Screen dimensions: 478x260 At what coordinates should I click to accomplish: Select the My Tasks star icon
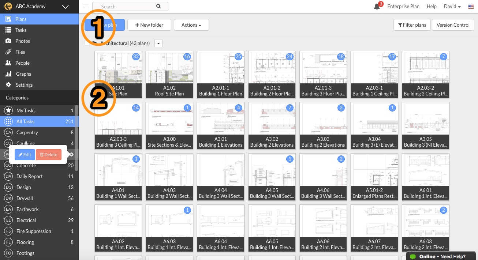point(8,110)
